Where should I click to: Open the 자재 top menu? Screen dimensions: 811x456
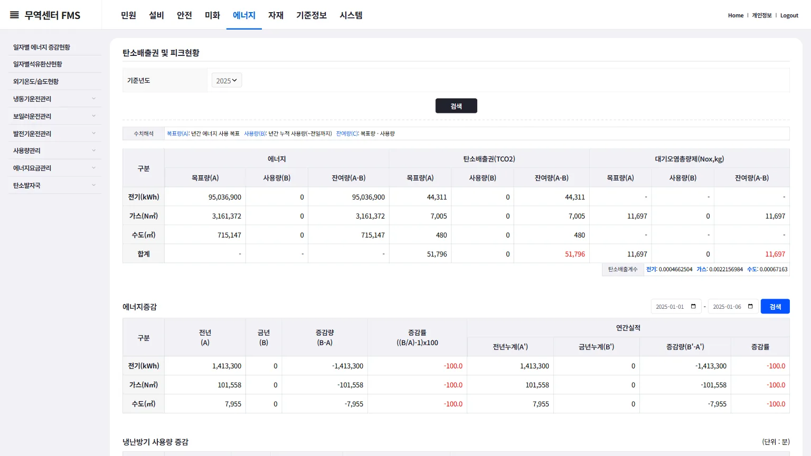276,15
